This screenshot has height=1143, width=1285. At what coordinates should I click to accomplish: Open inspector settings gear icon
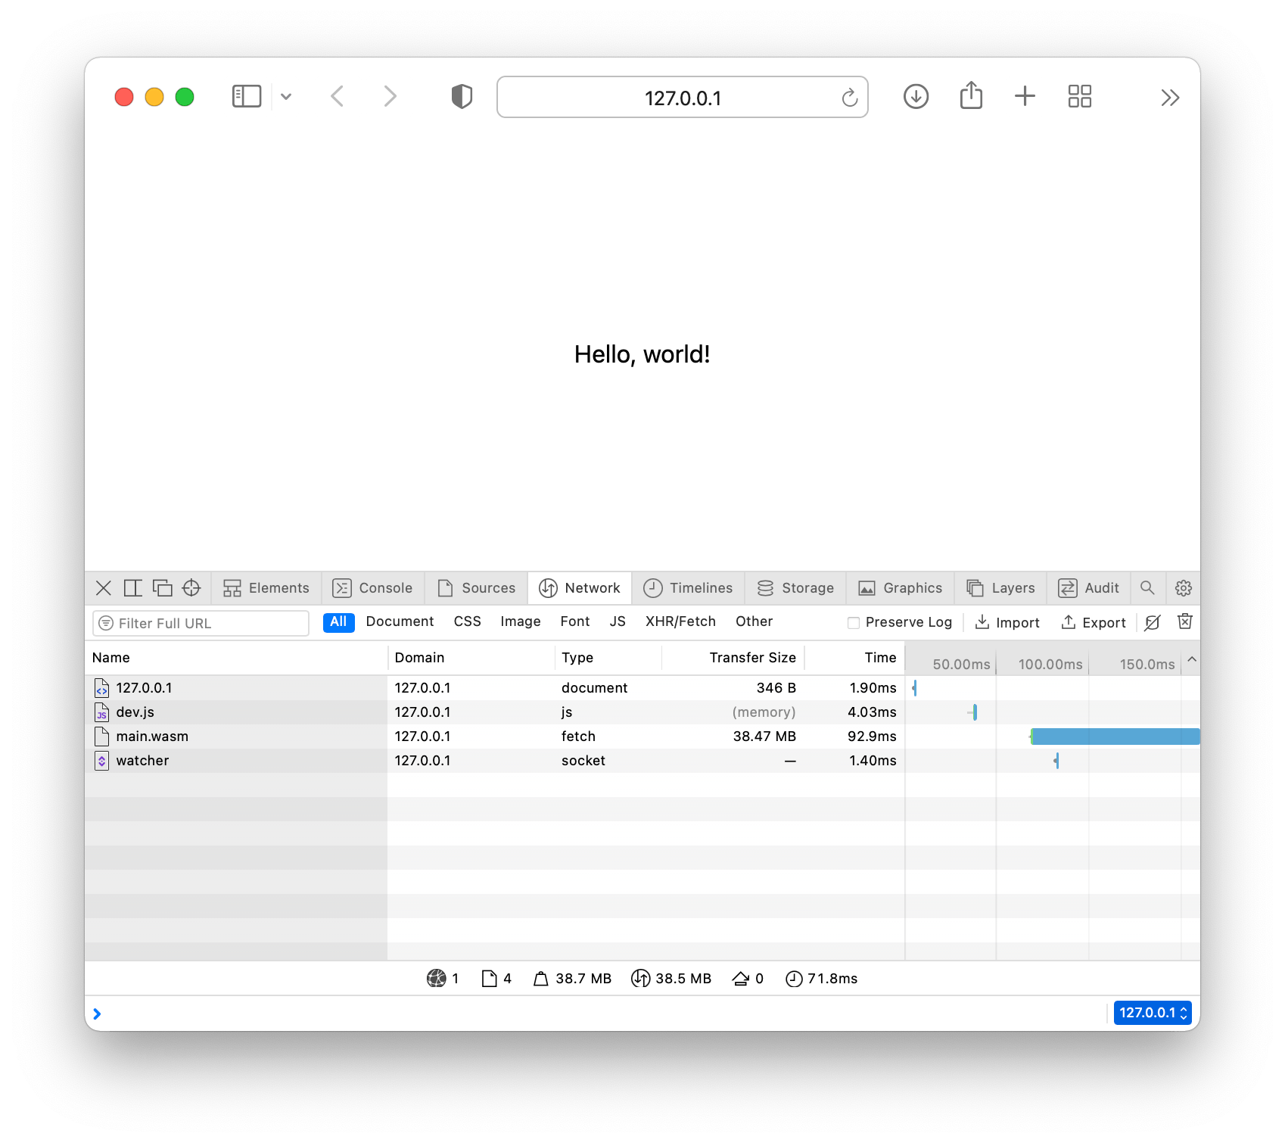coord(1184,588)
